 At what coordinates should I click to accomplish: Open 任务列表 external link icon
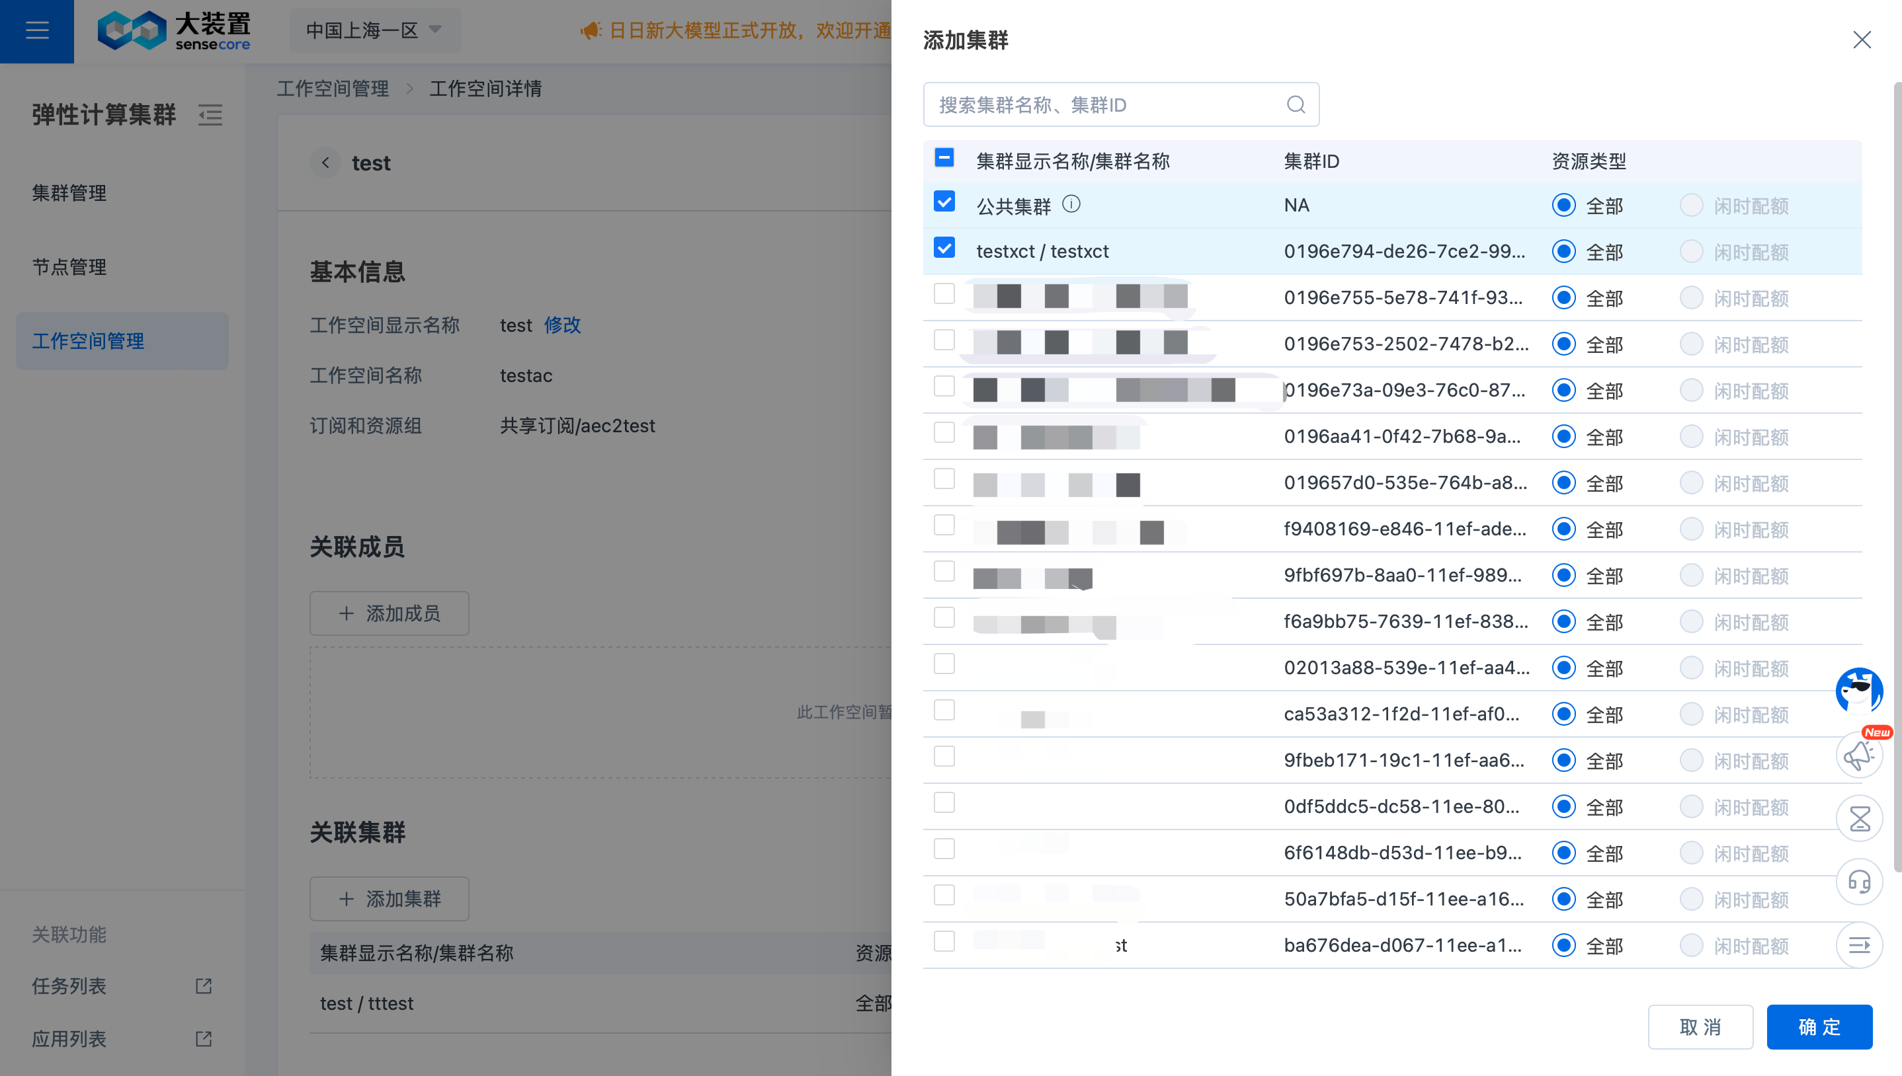click(203, 986)
